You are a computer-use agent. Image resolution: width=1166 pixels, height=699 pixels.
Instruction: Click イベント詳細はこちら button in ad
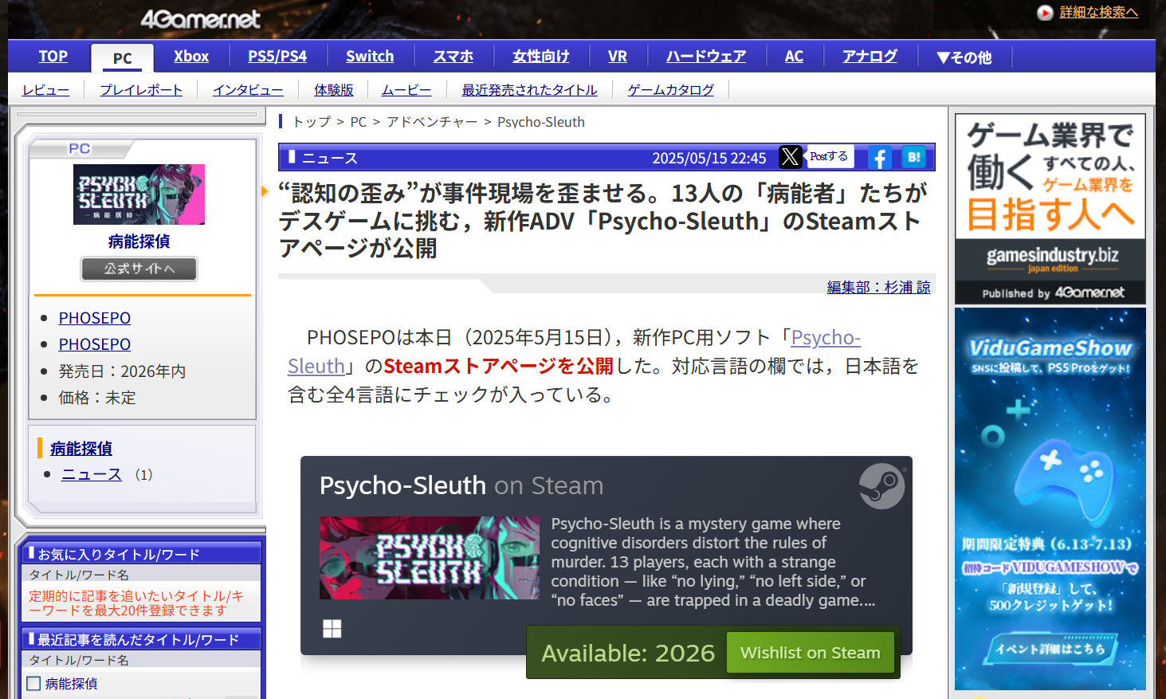tap(1050, 649)
